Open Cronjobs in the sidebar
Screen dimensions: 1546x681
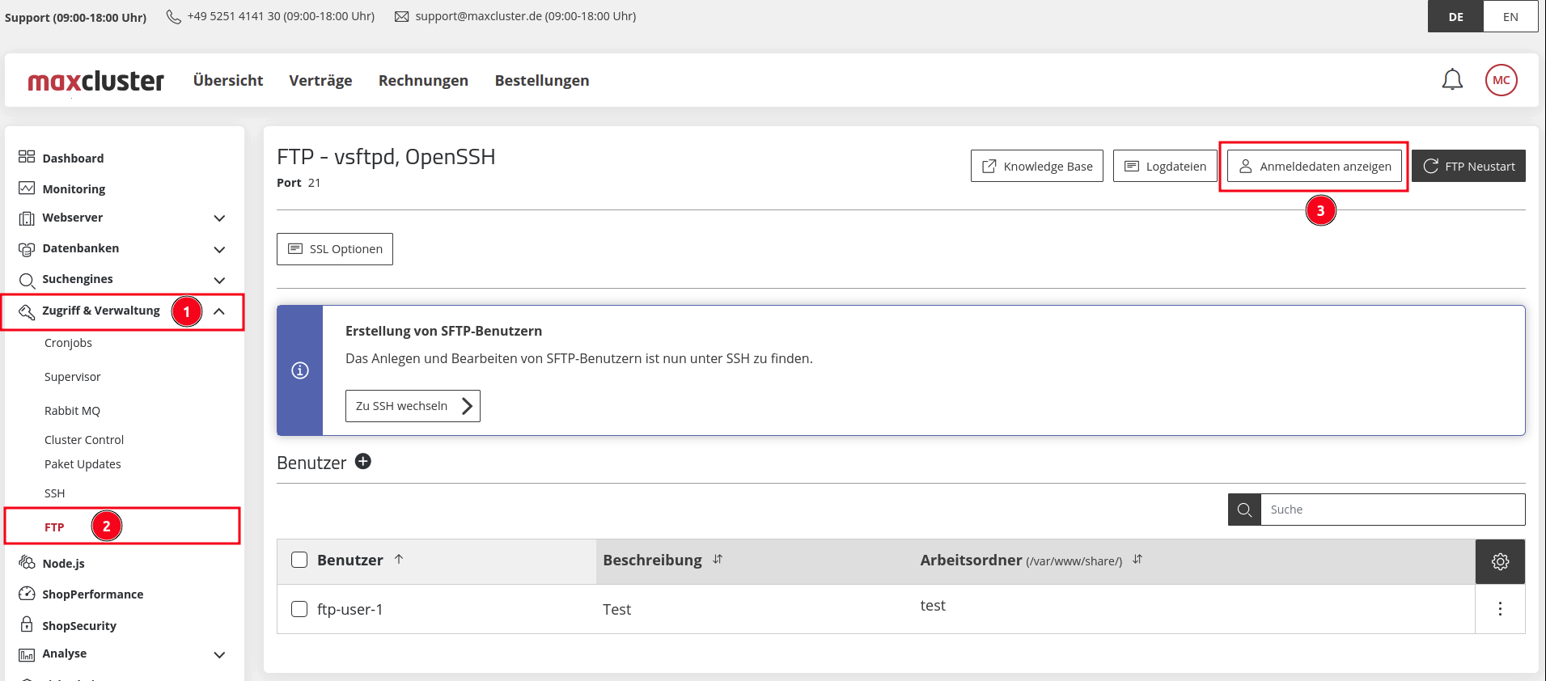pos(68,343)
